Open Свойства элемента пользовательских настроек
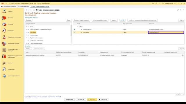 point(143,20)
